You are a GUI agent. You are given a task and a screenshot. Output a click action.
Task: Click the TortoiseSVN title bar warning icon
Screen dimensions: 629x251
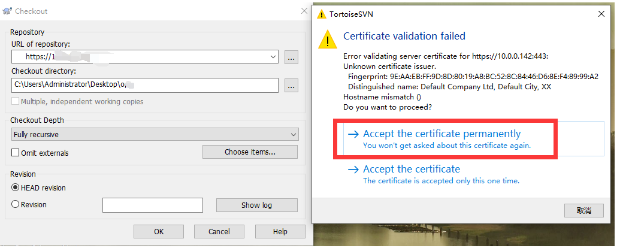(321, 14)
